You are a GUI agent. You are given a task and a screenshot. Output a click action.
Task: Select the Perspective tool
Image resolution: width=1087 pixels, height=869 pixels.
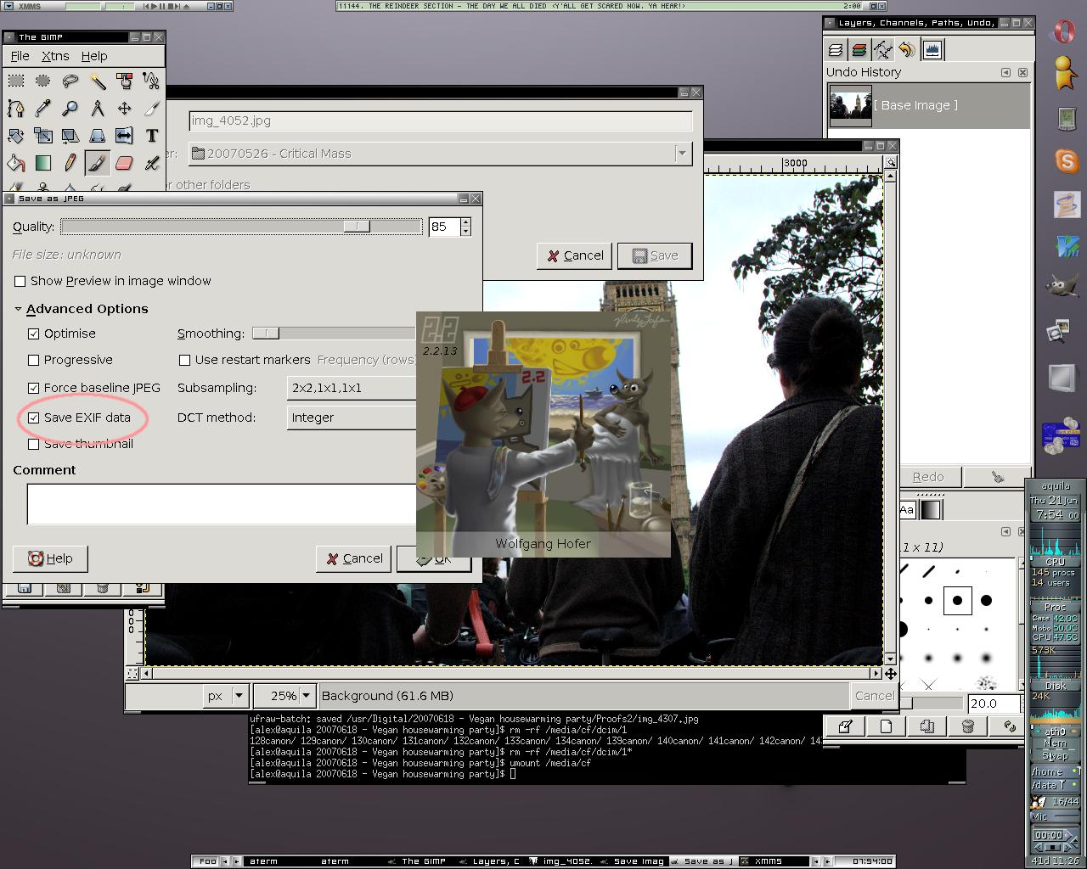98,135
